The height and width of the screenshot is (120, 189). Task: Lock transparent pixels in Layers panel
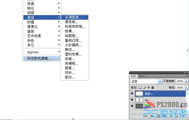click(140, 87)
